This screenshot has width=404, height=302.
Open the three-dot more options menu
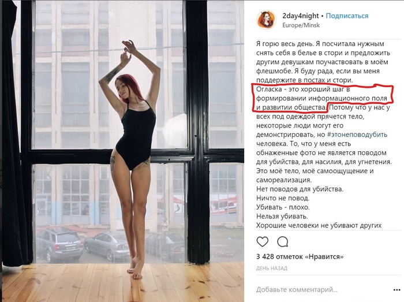[x=397, y=290]
